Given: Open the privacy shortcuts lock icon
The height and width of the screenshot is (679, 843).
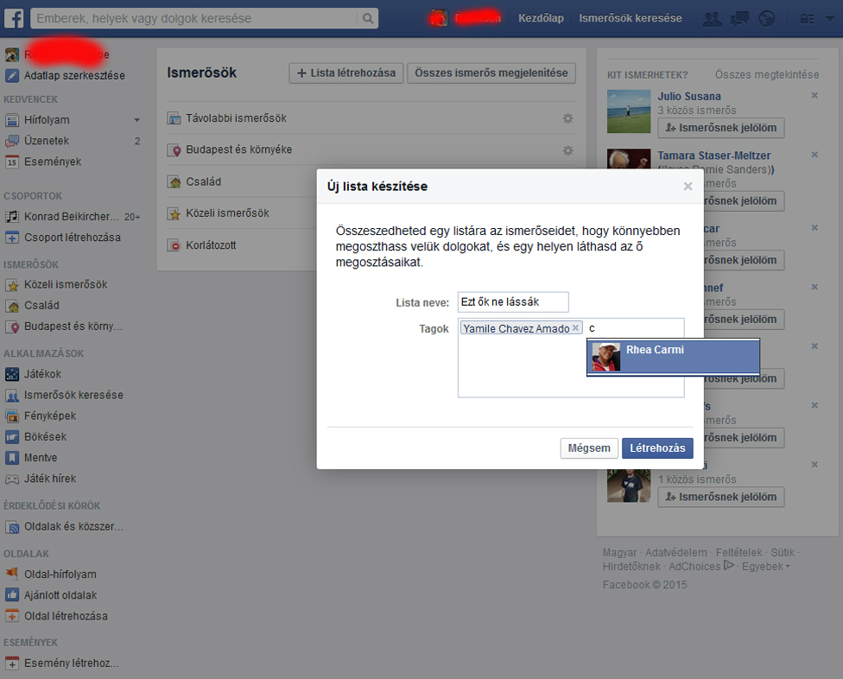Looking at the screenshot, I should point(806,18).
